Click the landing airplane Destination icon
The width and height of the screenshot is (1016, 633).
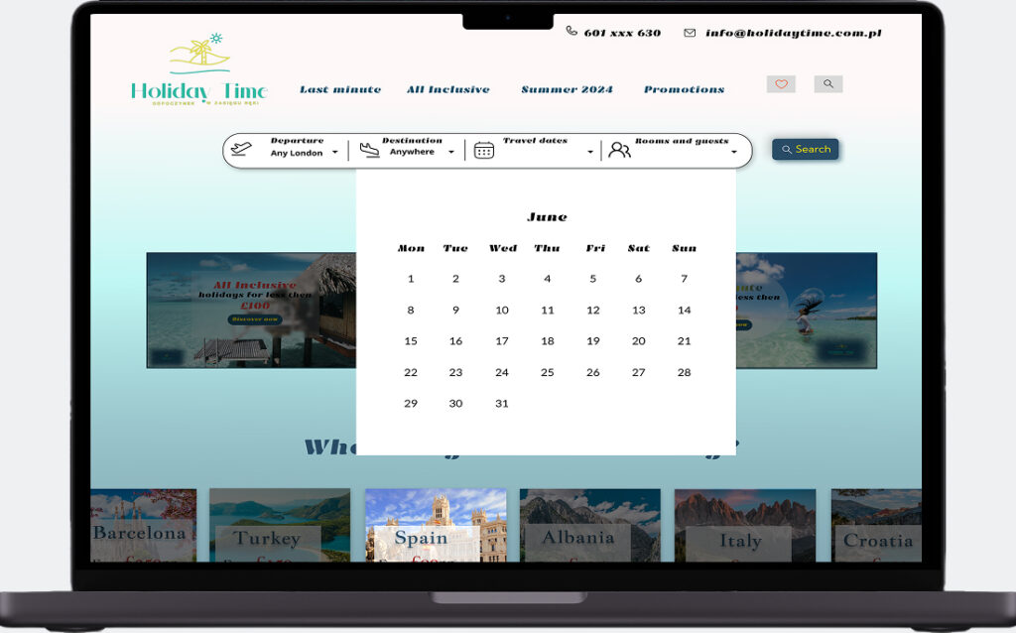[x=369, y=150]
